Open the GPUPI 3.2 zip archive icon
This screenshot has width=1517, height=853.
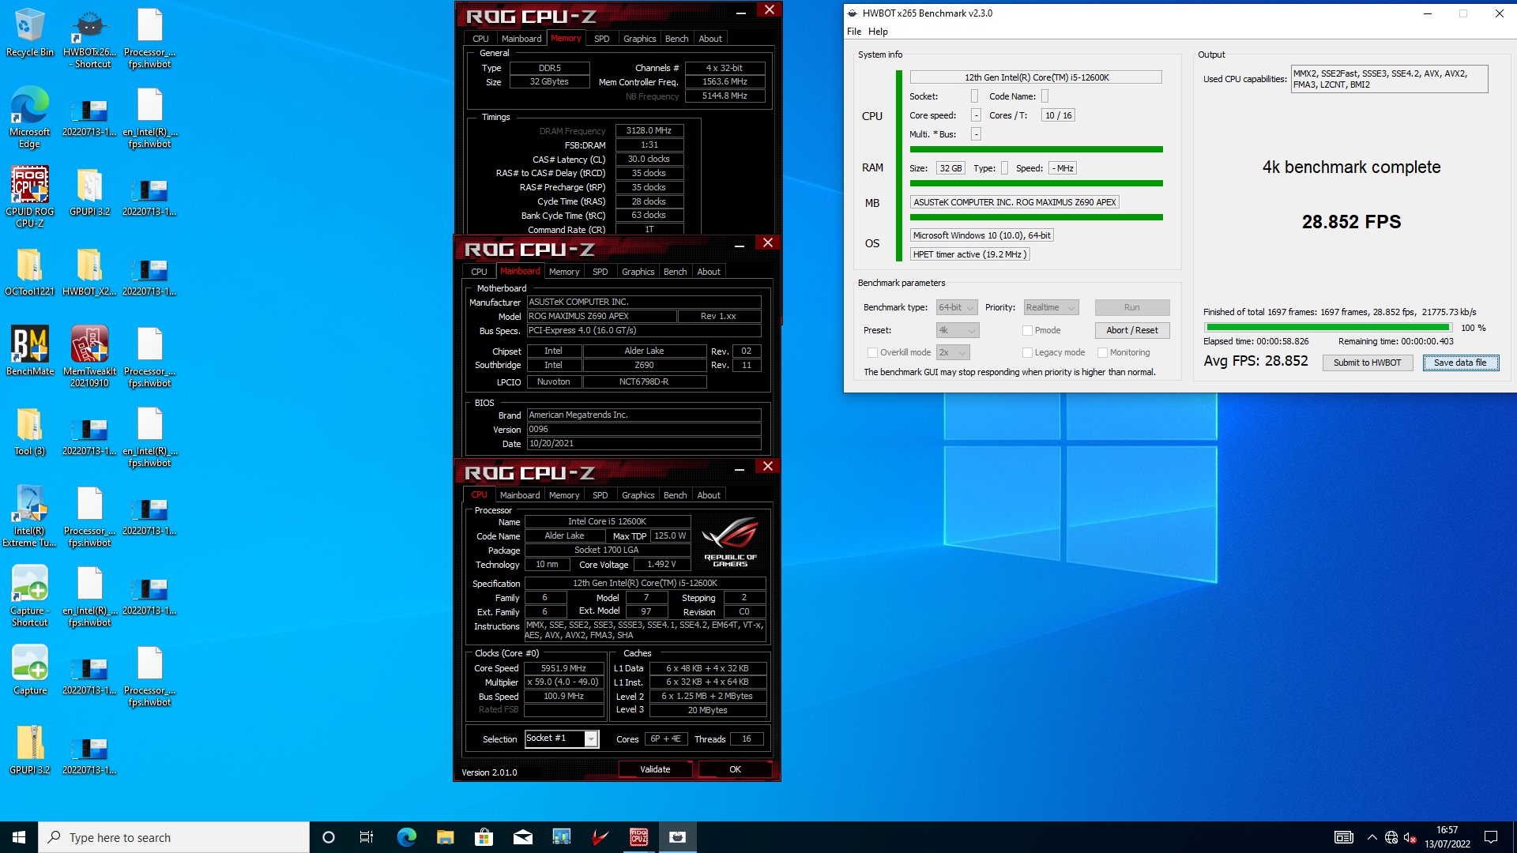tap(29, 750)
